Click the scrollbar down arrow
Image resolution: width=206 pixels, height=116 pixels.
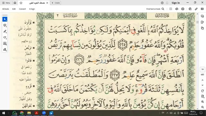(x=197, y=109)
